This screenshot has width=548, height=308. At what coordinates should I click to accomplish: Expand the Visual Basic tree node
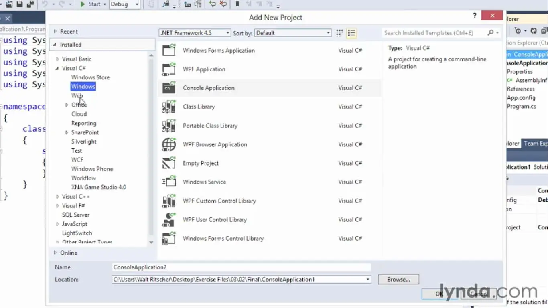(58, 59)
